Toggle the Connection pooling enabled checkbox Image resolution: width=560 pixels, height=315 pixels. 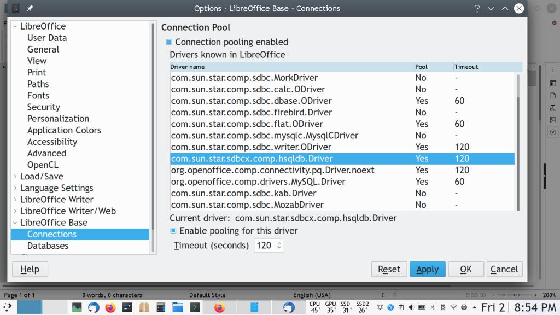(170, 42)
